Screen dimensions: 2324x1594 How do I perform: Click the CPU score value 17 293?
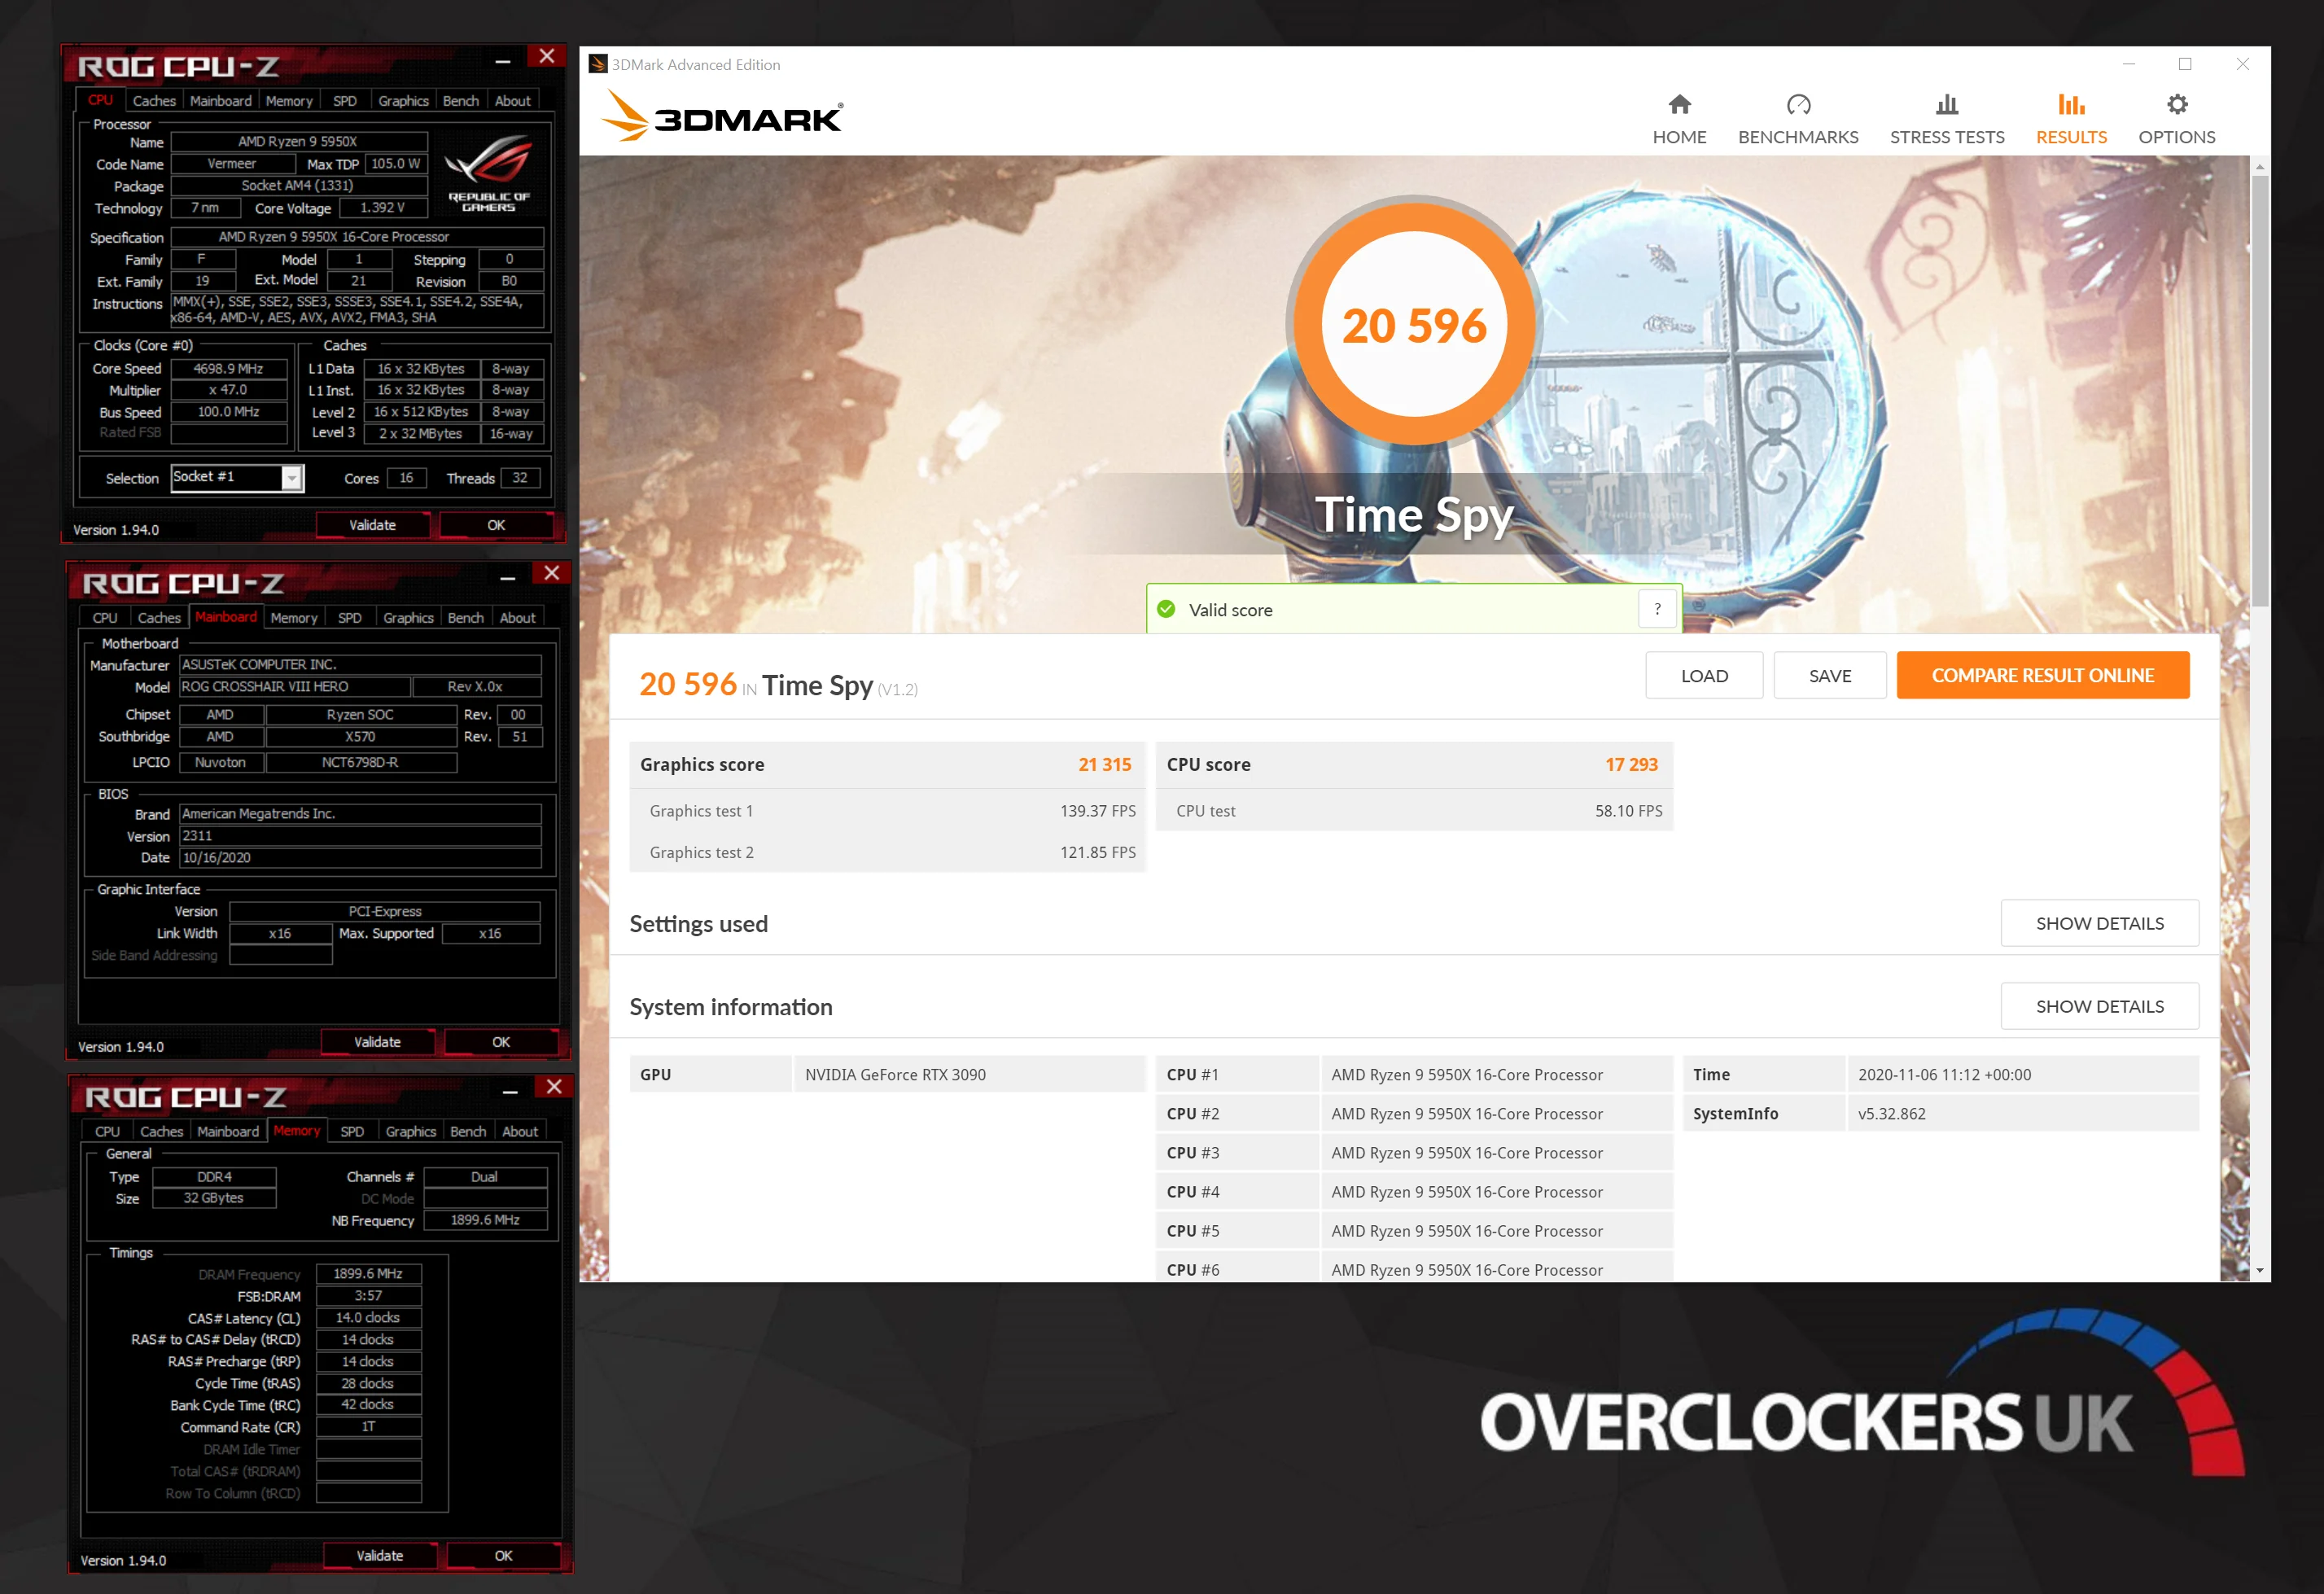tap(1631, 764)
